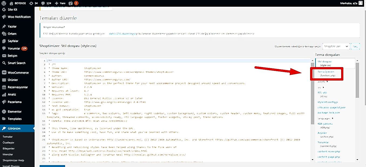Image resolution: width=366 pixels, height=167 pixels.
Task: Open the Menüler submenu item
Action: pyautogui.click(x=8, y=154)
